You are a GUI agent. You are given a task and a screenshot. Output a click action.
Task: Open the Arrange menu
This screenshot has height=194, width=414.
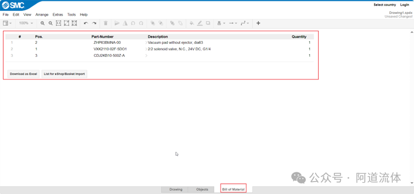[x=42, y=15]
